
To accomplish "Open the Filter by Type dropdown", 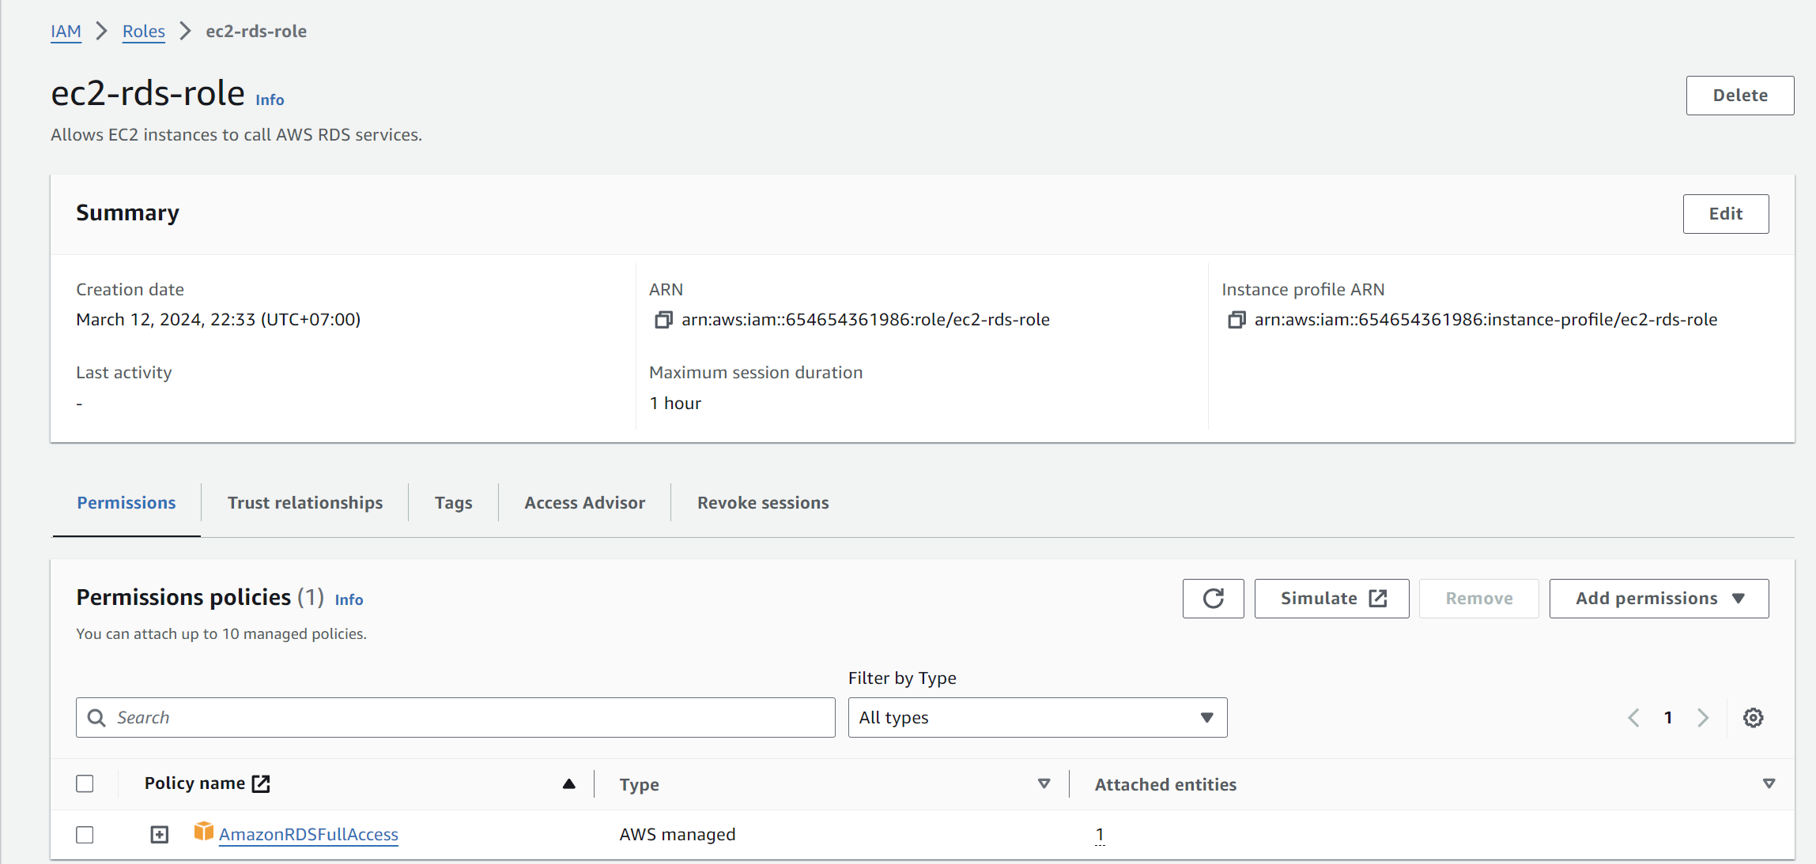I will pyautogui.click(x=1037, y=718).
